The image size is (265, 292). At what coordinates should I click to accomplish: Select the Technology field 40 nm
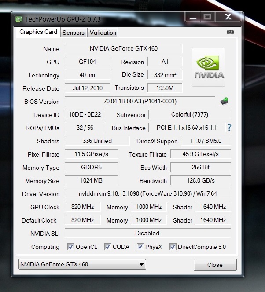(88, 75)
